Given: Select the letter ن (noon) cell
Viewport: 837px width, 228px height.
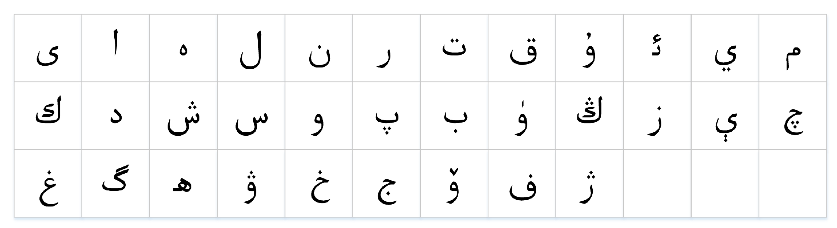Looking at the screenshot, I should click(319, 48).
